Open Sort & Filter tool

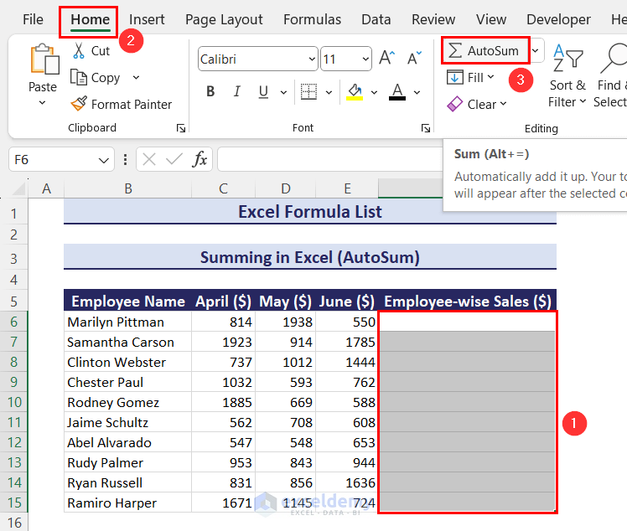click(x=567, y=76)
